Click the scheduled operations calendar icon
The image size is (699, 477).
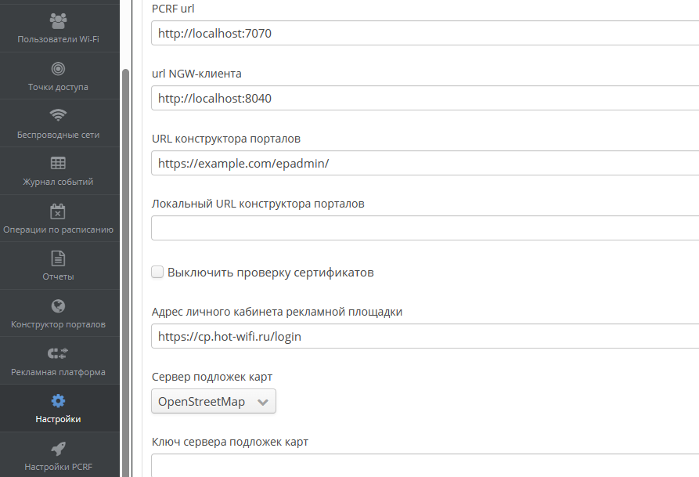point(58,211)
